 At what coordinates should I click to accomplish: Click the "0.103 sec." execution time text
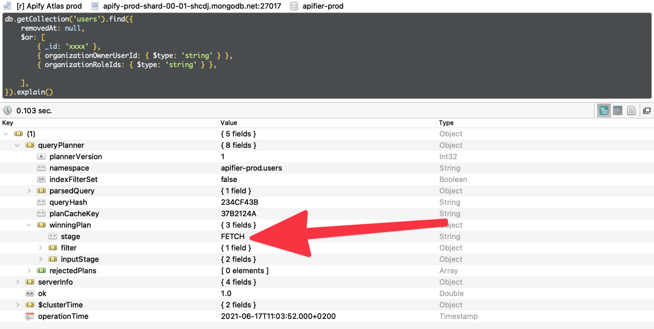[34, 111]
